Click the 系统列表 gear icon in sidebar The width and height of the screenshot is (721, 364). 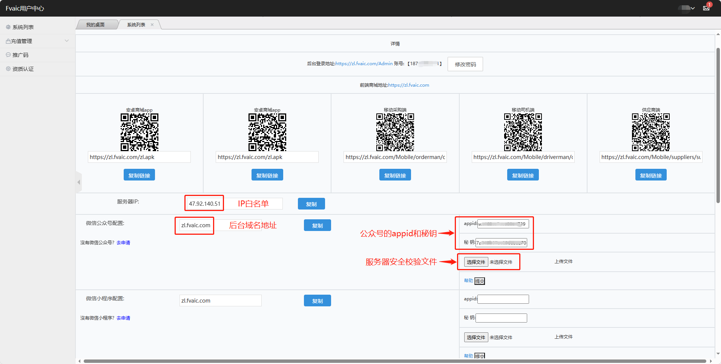tap(8, 27)
